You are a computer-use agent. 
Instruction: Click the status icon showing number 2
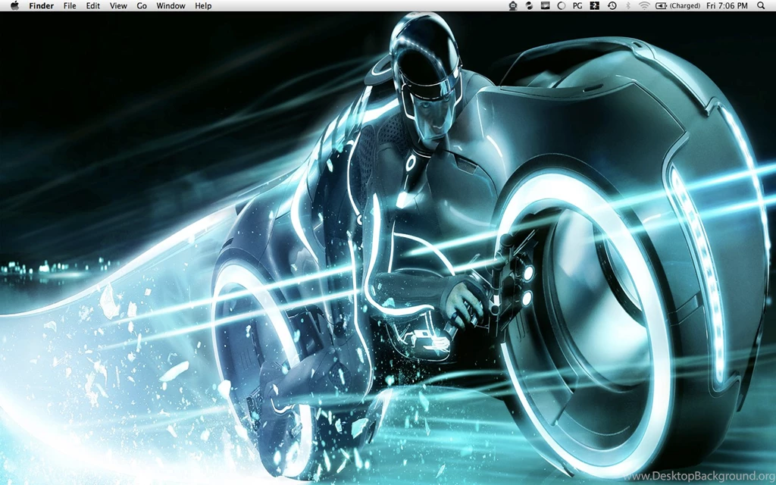pos(595,6)
